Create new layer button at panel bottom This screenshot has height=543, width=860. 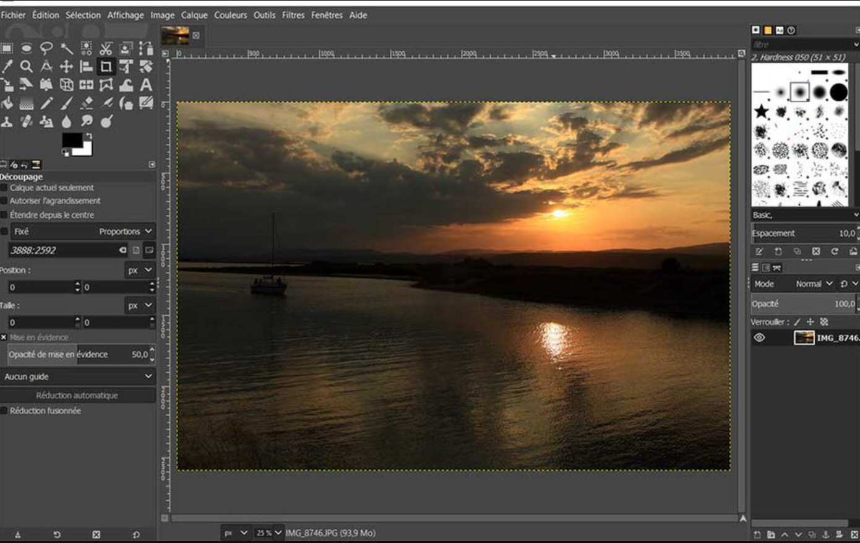757,534
